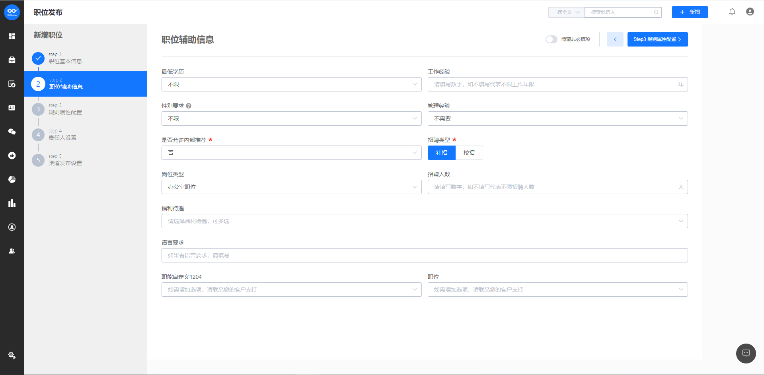Click the 职位发布 page title

tap(48, 12)
